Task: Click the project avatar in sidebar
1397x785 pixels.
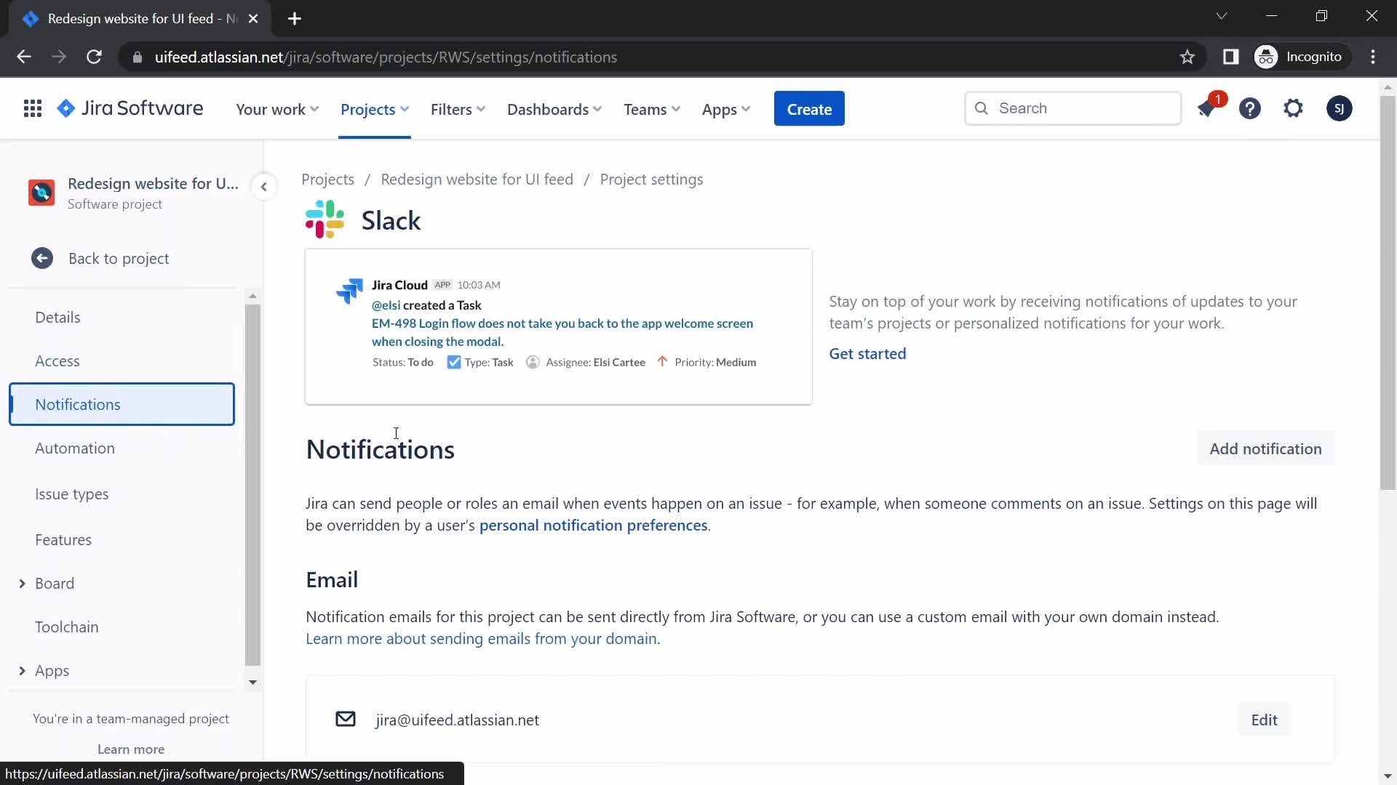Action: (41, 193)
